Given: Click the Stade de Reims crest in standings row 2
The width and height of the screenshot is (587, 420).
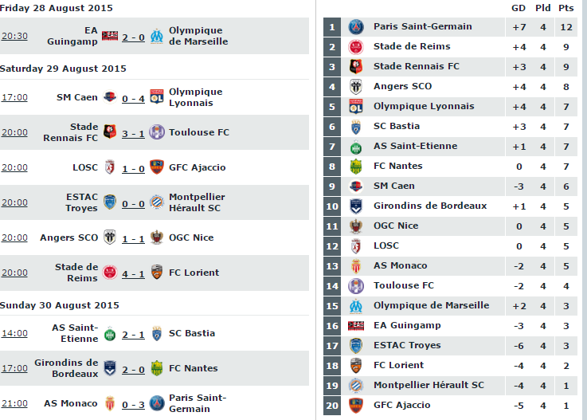Looking at the screenshot, I should click(x=356, y=47).
